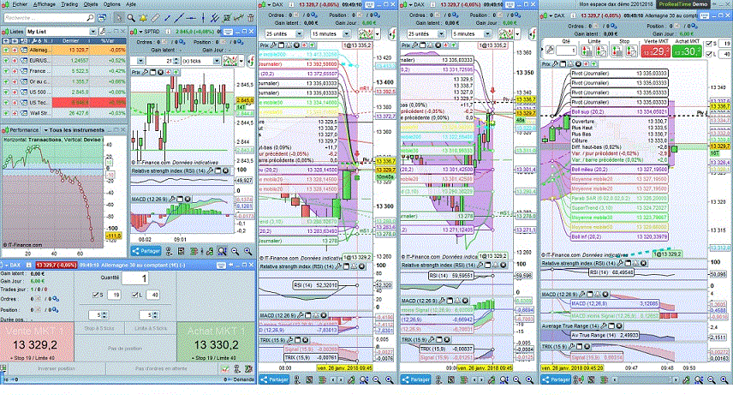Click the alert bell tool icon
This screenshot has height=412, width=733.
click(143, 18)
